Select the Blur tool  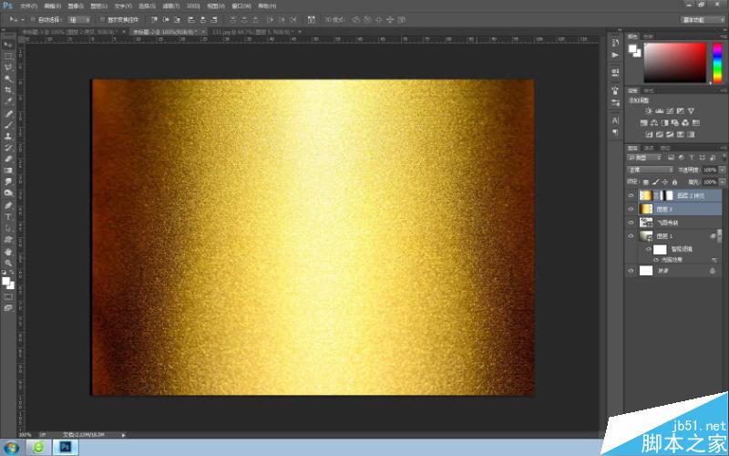[8, 181]
